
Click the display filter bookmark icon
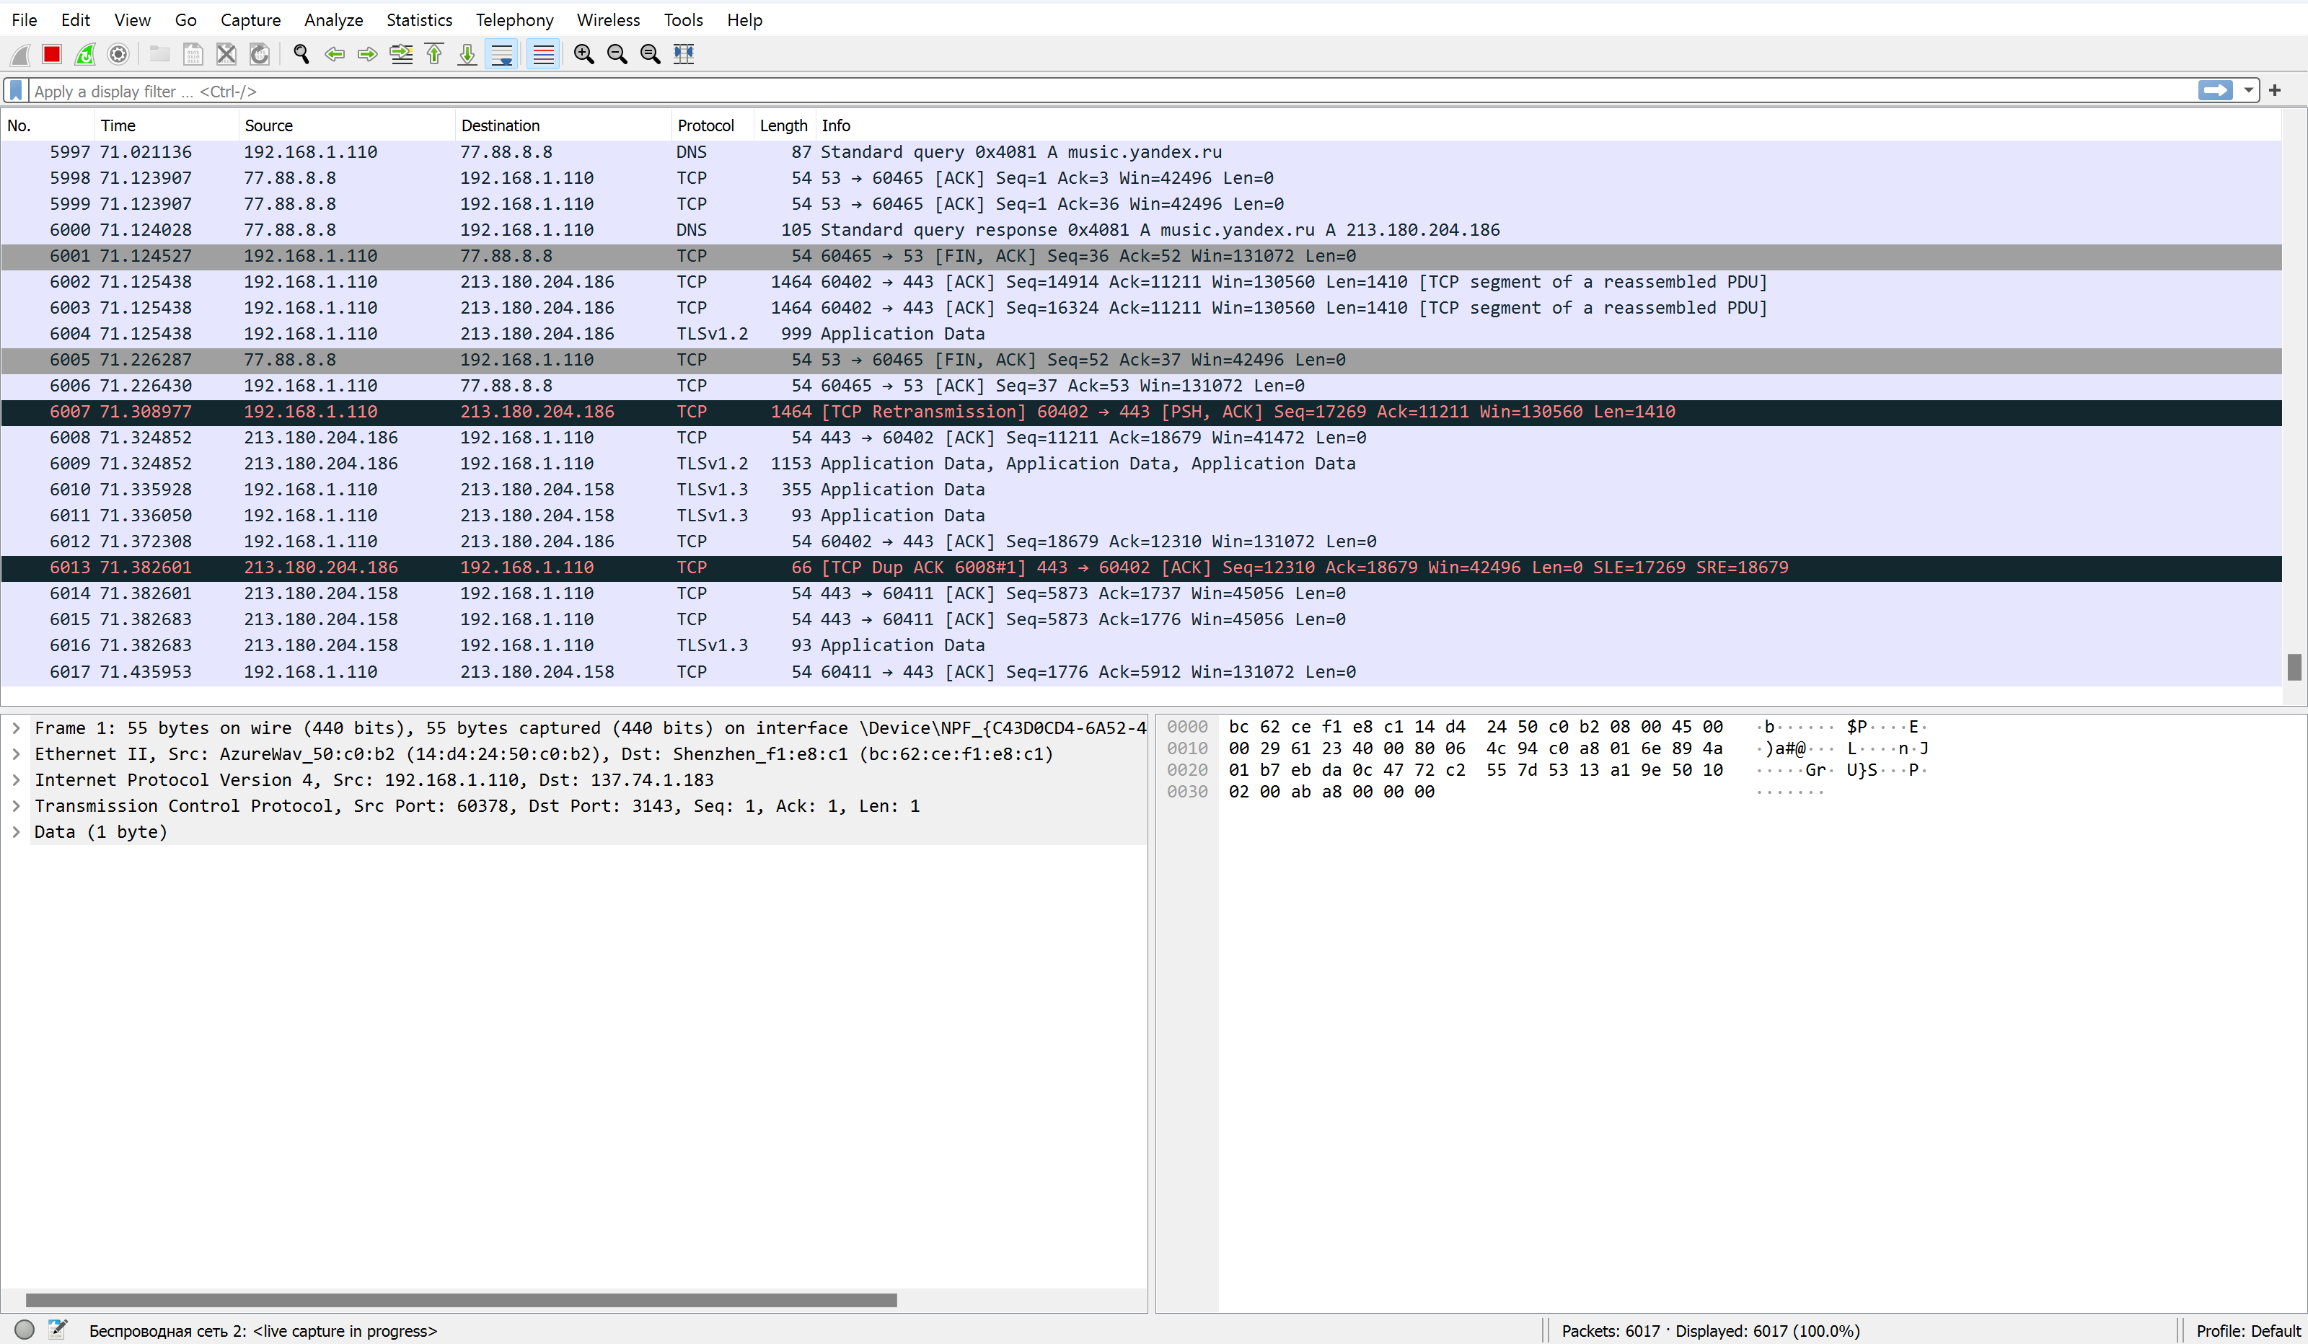click(17, 91)
